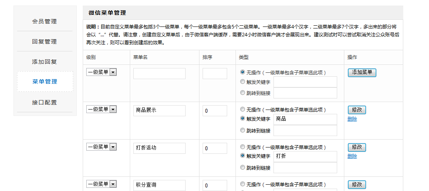Go to 回复管理 sidebar item
429x191 pixels.
coord(44,42)
